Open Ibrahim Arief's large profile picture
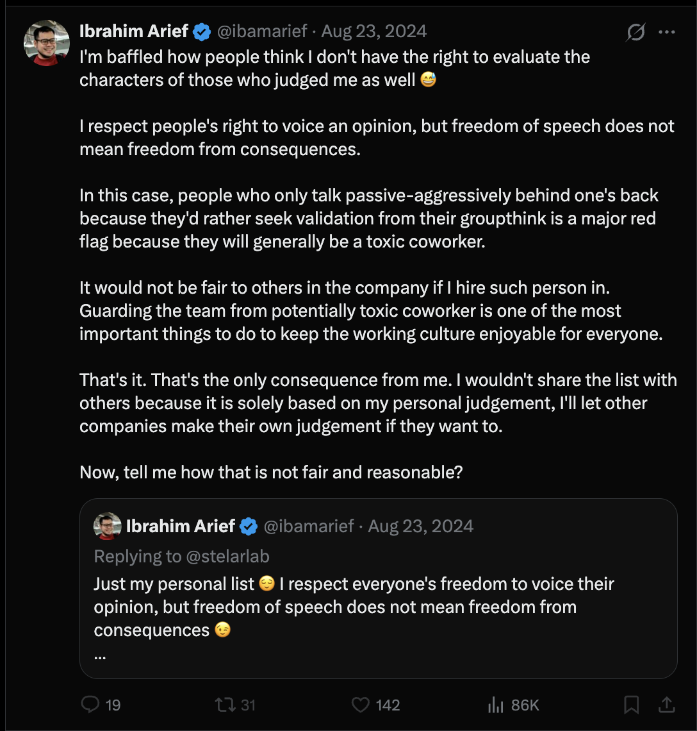The height and width of the screenshot is (731, 697). click(x=47, y=43)
